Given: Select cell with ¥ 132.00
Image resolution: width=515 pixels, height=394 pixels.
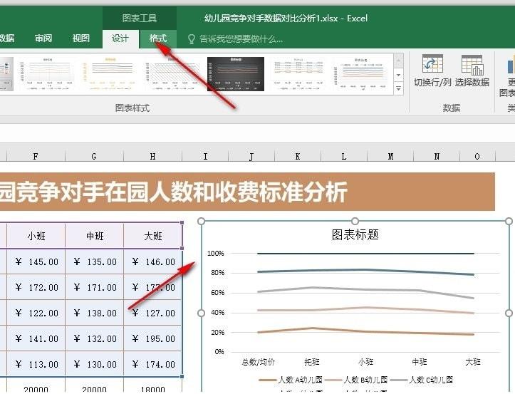Looking at the screenshot, I should [95, 338].
